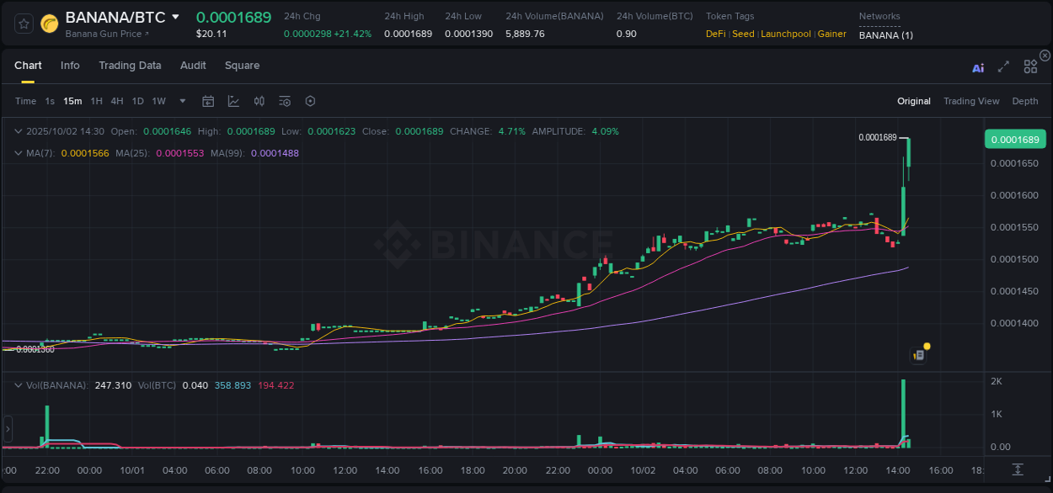Screen dimensions: 1053x493
Task: Open the BANANA/BTC pair selector dropdown
Action: pyautogui.click(x=175, y=17)
